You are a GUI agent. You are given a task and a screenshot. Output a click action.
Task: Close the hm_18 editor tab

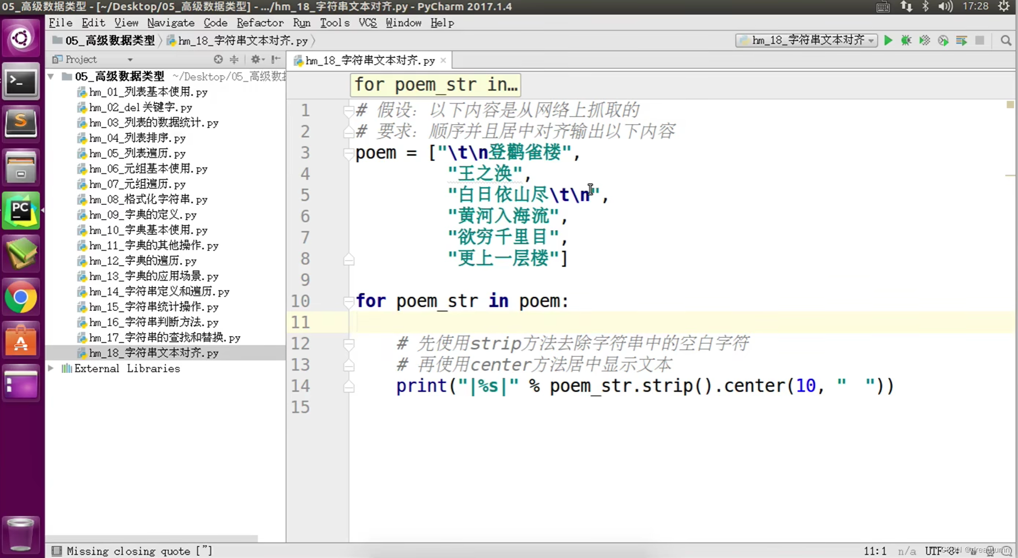[x=443, y=60]
